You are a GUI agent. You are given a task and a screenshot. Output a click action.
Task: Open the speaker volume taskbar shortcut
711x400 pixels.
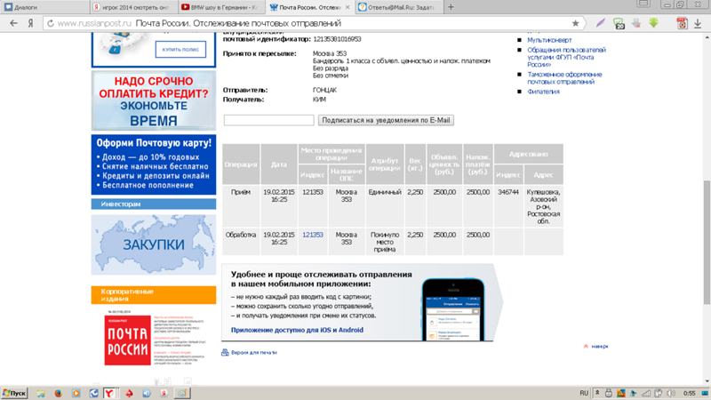click(x=147, y=393)
